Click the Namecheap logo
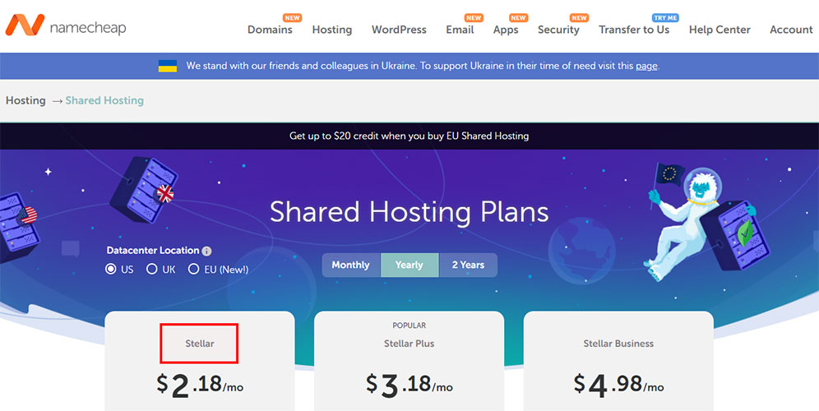 pos(66,25)
